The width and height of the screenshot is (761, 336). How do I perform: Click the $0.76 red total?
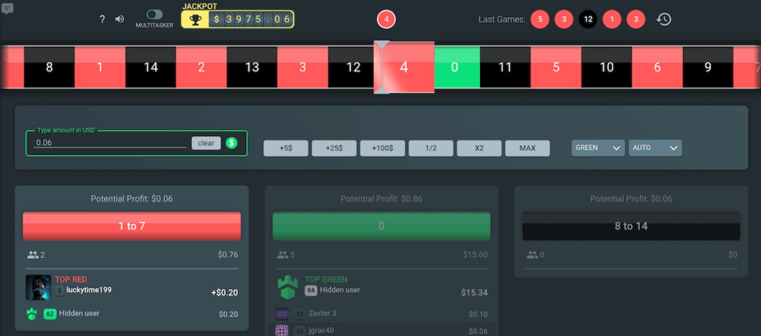[x=227, y=254]
